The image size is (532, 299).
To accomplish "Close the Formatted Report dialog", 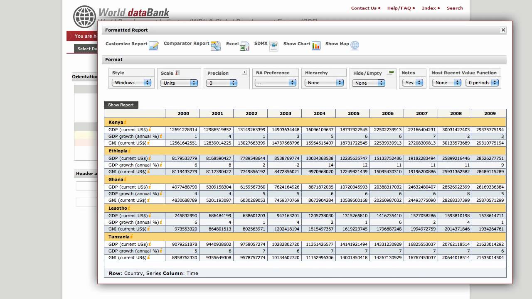I will (503, 30).
